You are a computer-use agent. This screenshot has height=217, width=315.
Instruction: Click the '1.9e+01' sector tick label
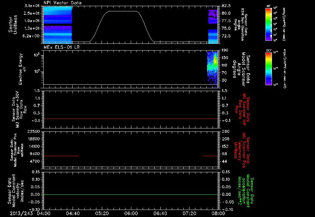32,21
